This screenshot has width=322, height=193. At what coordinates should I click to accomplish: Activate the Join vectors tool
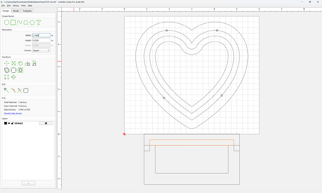tap(13, 90)
